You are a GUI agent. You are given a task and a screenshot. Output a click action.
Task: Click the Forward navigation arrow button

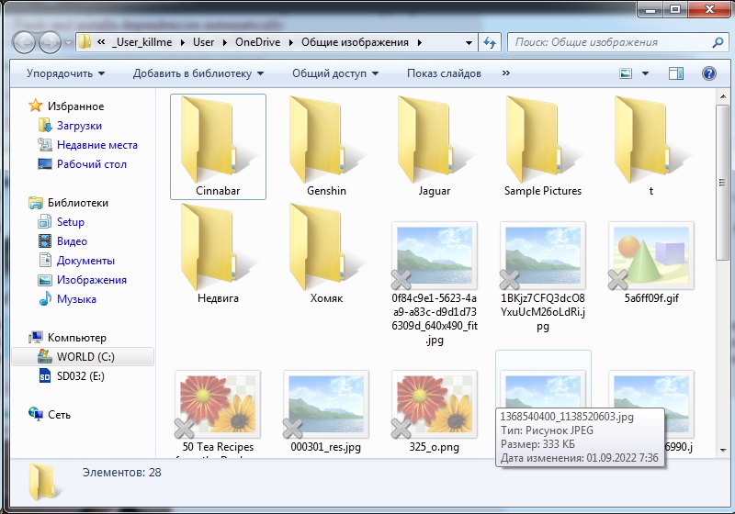[51, 41]
